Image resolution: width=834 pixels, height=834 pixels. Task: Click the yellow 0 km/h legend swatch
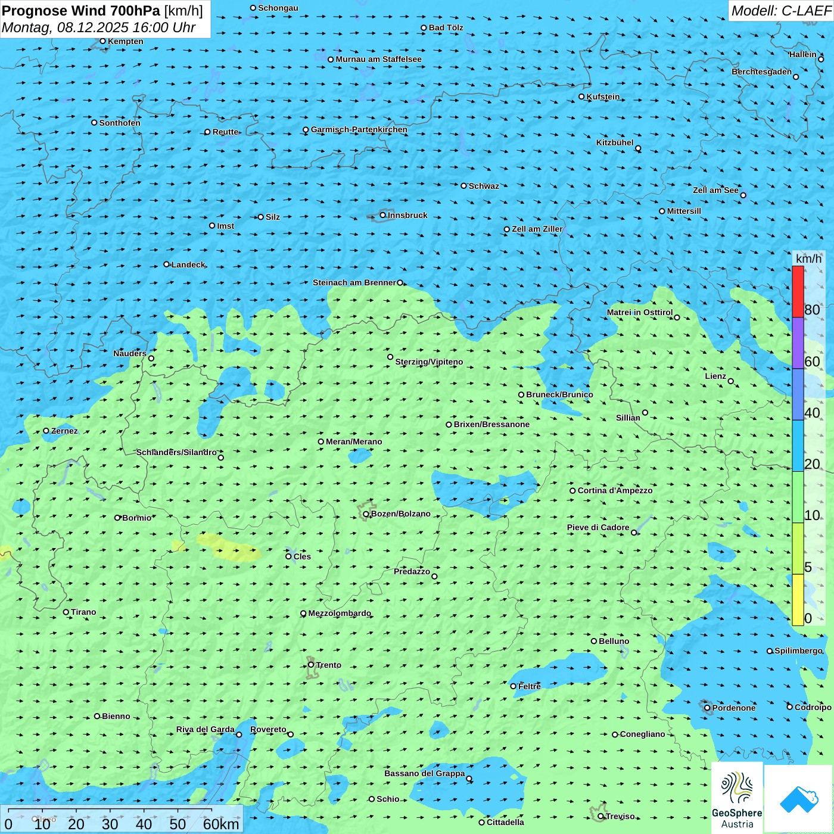(x=798, y=600)
